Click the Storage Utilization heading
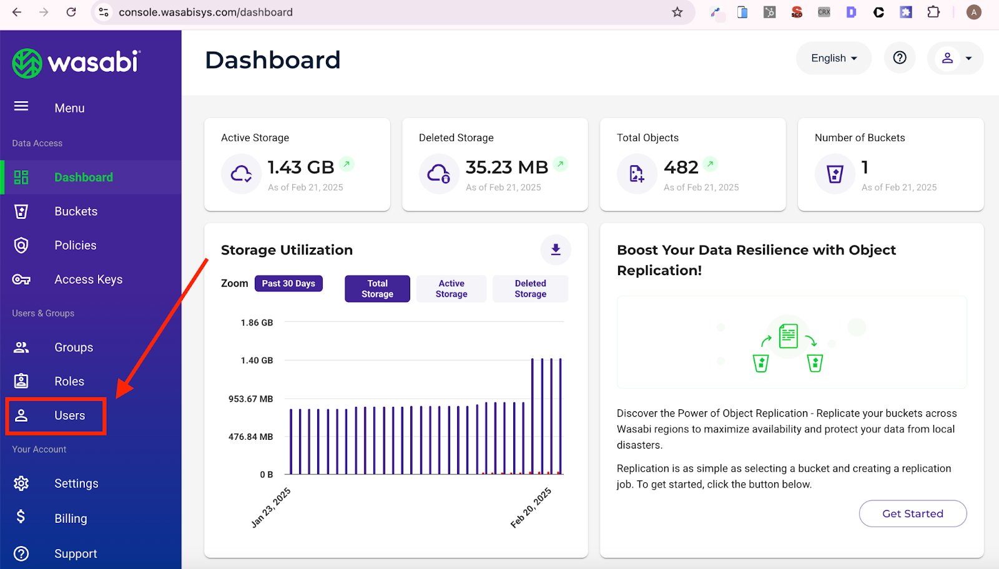Screen dimensions: 999x569 (x=287, y=250)
